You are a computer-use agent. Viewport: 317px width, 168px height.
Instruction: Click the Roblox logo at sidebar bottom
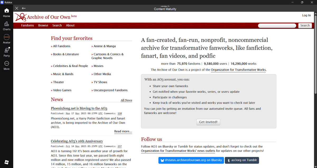[x=7, y=162]
